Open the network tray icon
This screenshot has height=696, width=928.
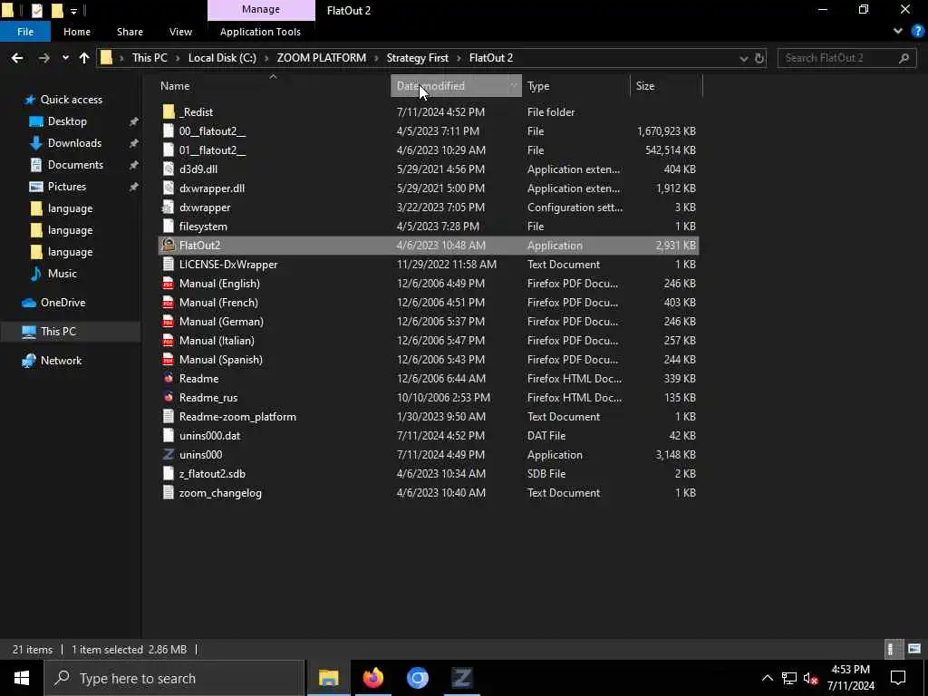pyautogui.click(x=789, y=678)
